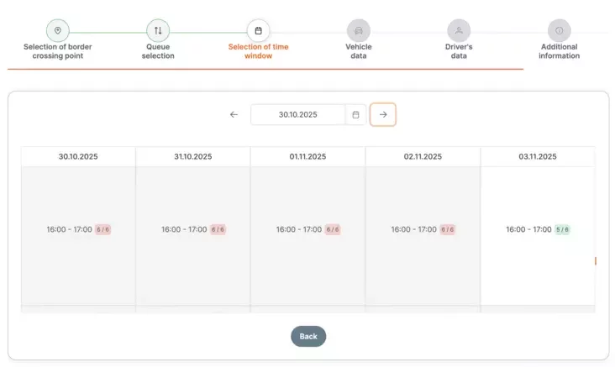615x367 pixels.
Task: Open the calendar date picker icon
Action: [356, 115]
